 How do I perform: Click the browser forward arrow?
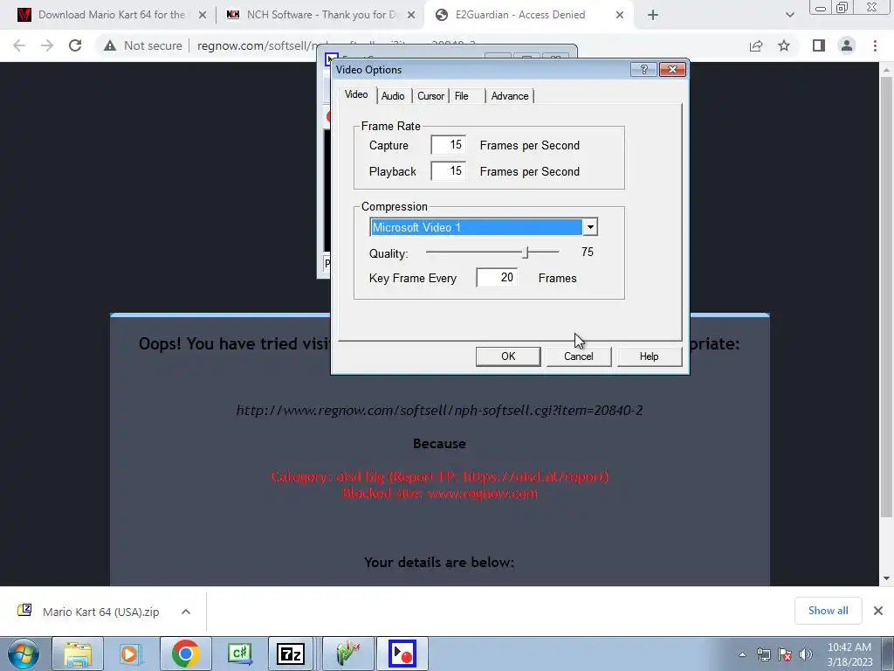pyautogui.click(x=47, y=45)
